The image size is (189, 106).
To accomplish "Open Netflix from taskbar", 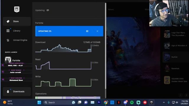I will [x=119, y=102].
